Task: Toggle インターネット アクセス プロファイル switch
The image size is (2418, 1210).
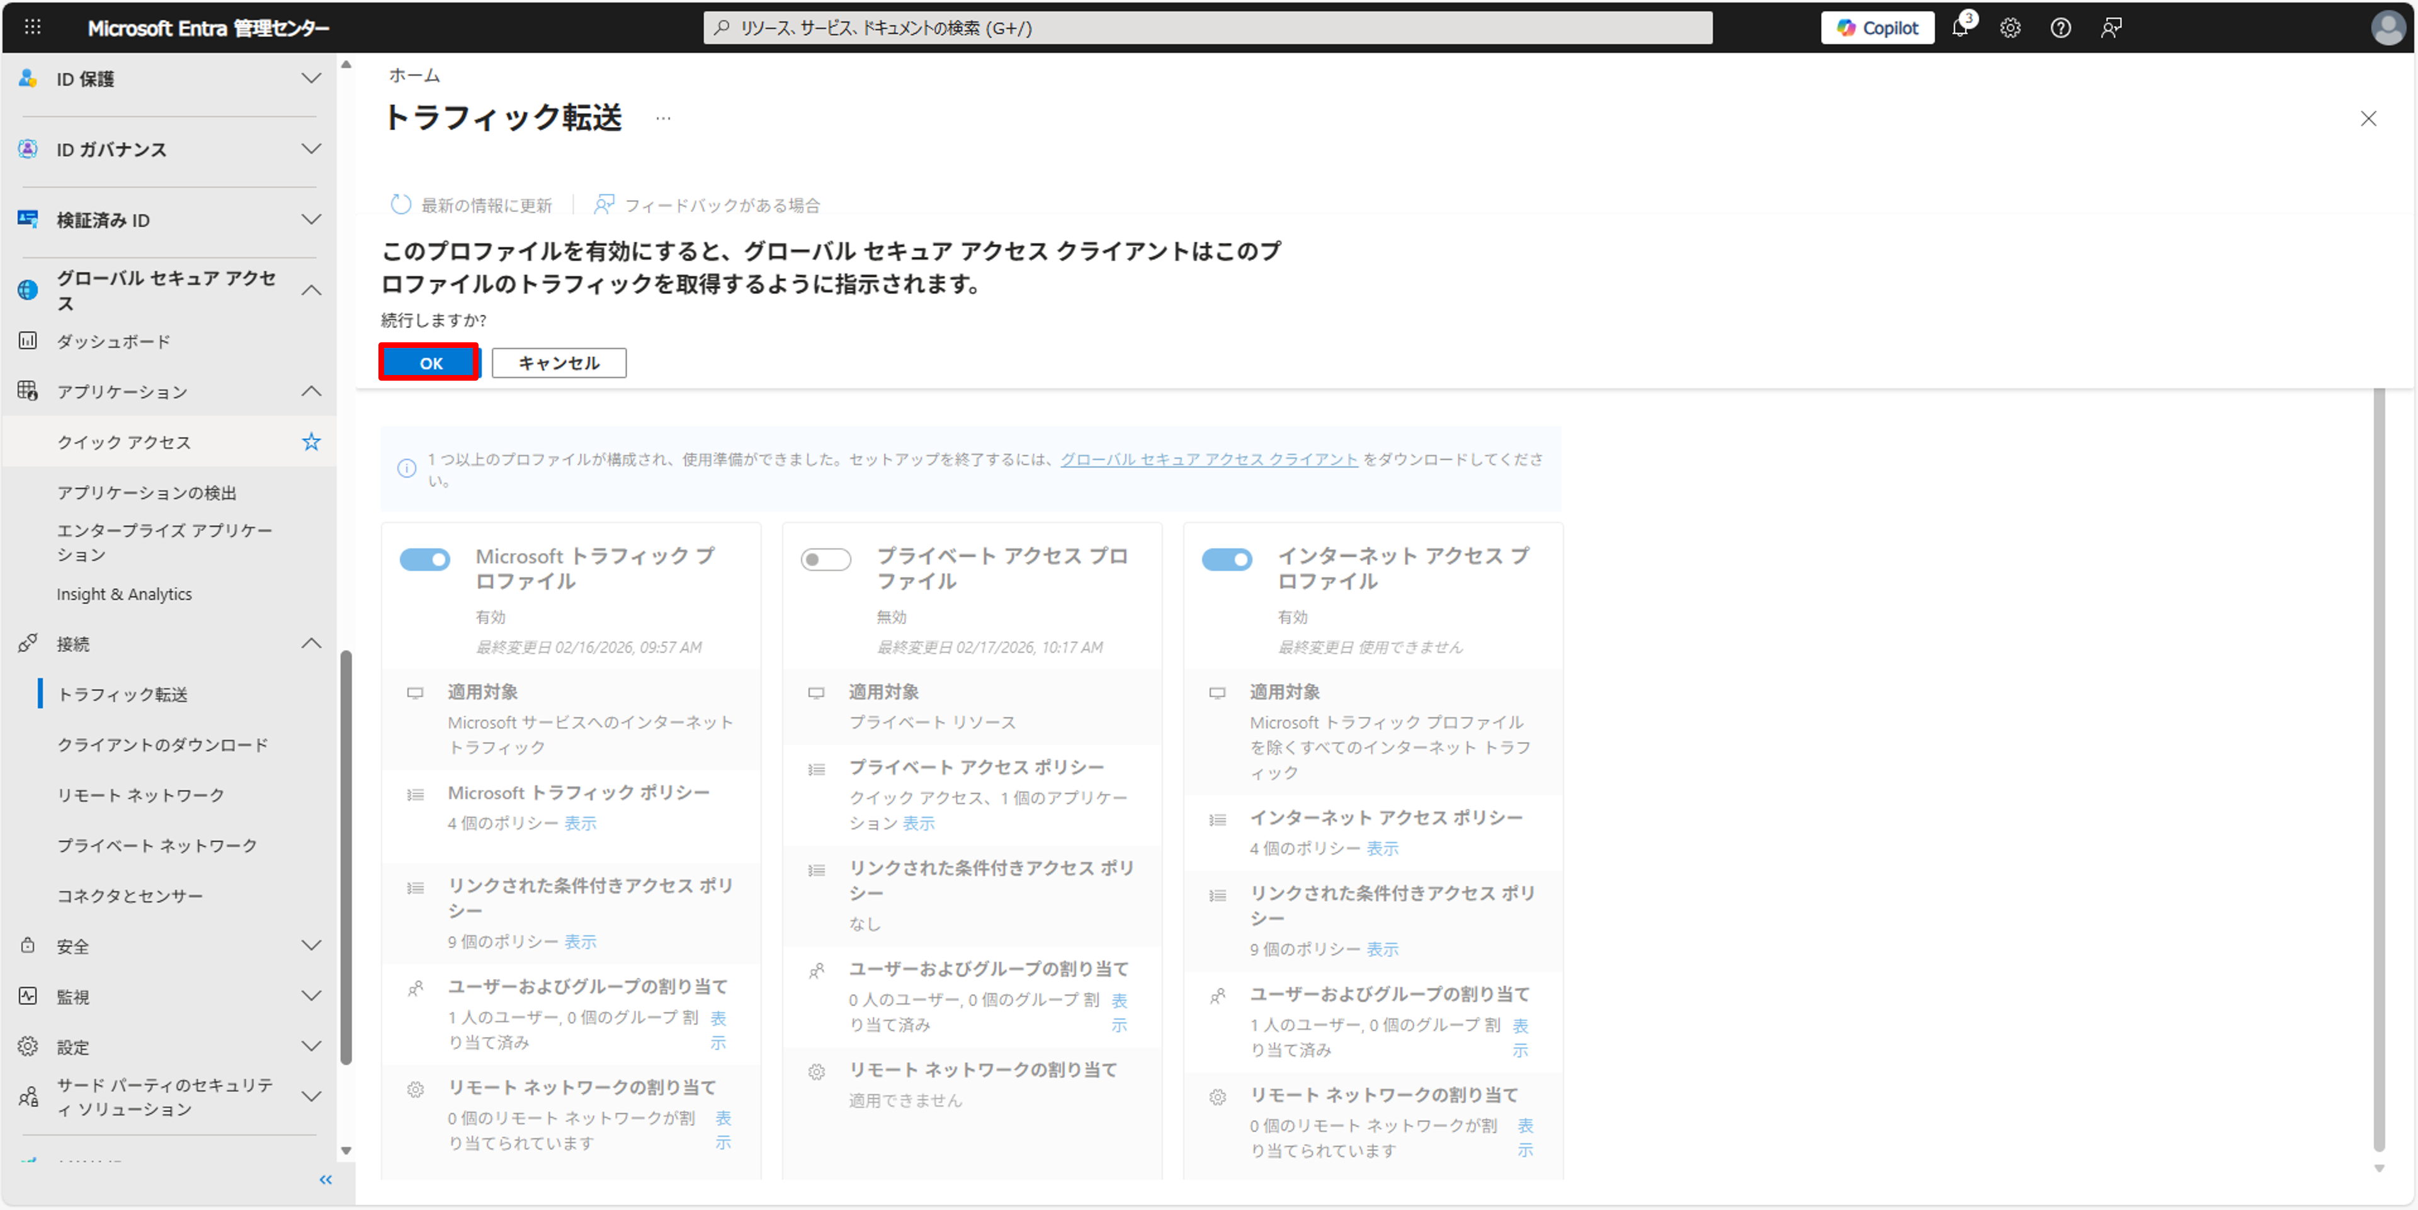Action: pyautogui.click(x=1227, y=560)
